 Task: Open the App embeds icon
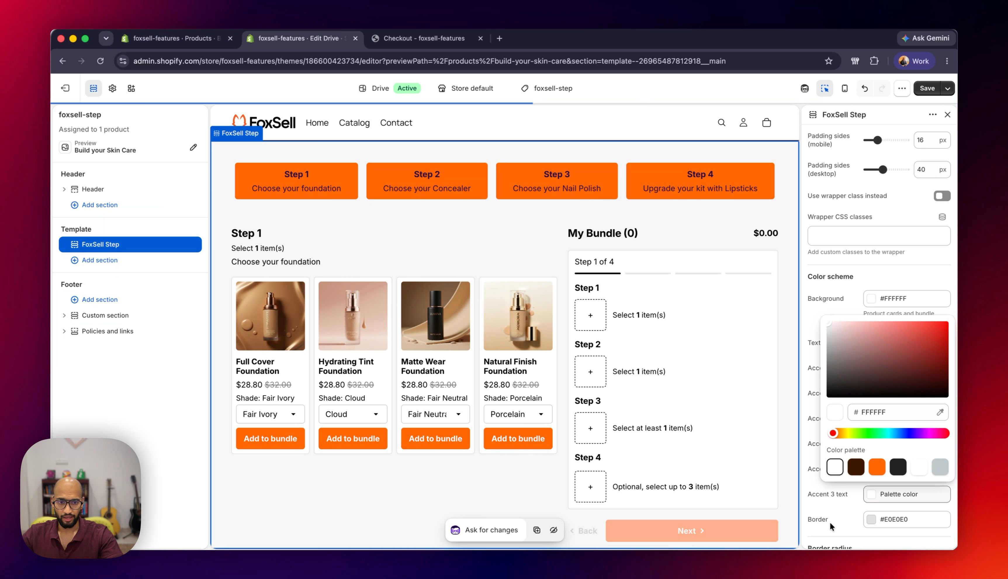point(131,88)
